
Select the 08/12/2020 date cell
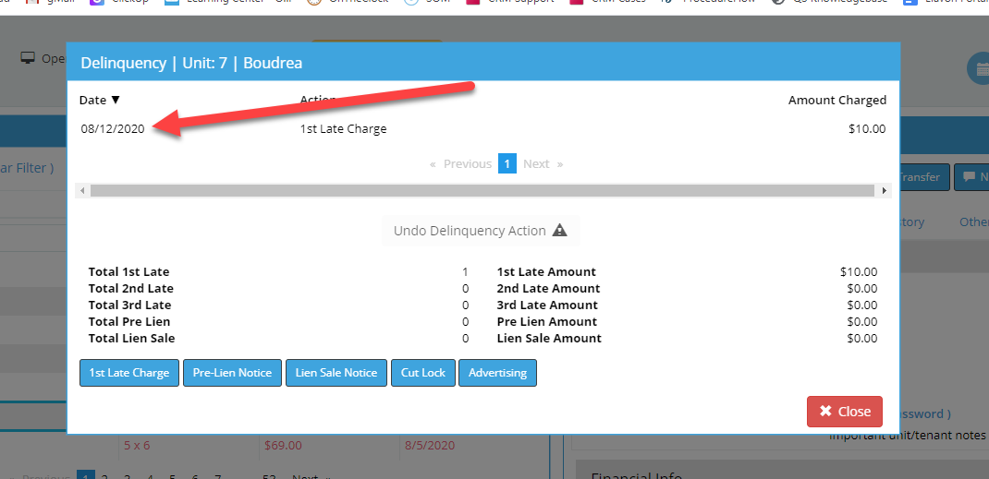[112, 129]
